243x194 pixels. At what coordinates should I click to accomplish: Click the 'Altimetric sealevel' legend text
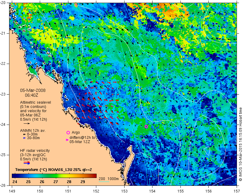(36, 102)
